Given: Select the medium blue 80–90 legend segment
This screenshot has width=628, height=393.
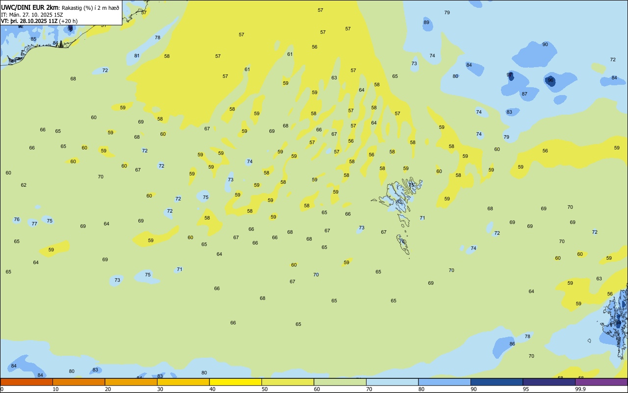Looking at the screenshot, I should (445, 382).
